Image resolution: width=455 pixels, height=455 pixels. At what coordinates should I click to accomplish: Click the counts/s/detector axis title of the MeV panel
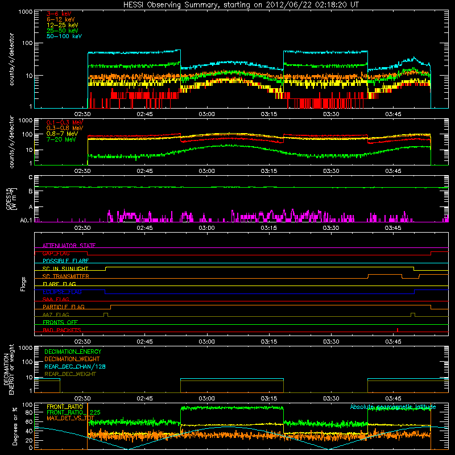[11, 142]
